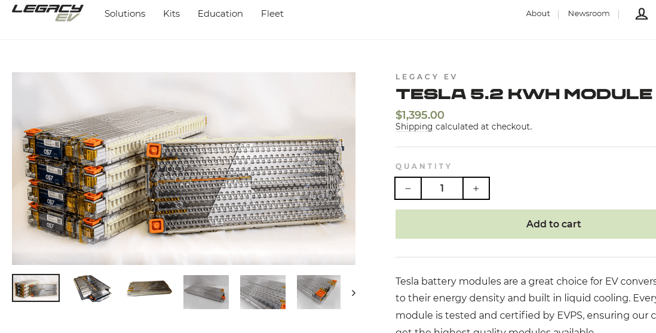This screenshot has height=333, width=656.
Task: Increase quantity with the plus button
Action: click(476, 189)
